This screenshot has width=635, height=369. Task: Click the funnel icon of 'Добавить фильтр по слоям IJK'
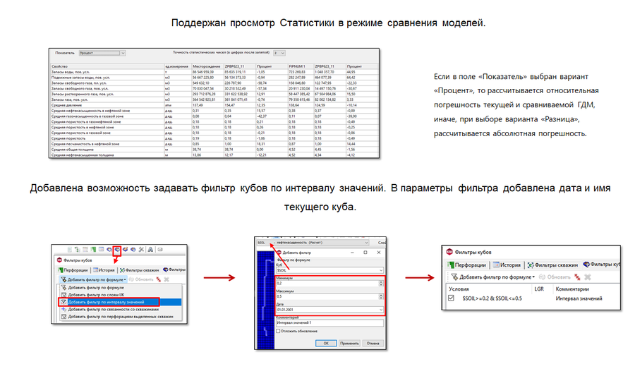tap(64, 295)
